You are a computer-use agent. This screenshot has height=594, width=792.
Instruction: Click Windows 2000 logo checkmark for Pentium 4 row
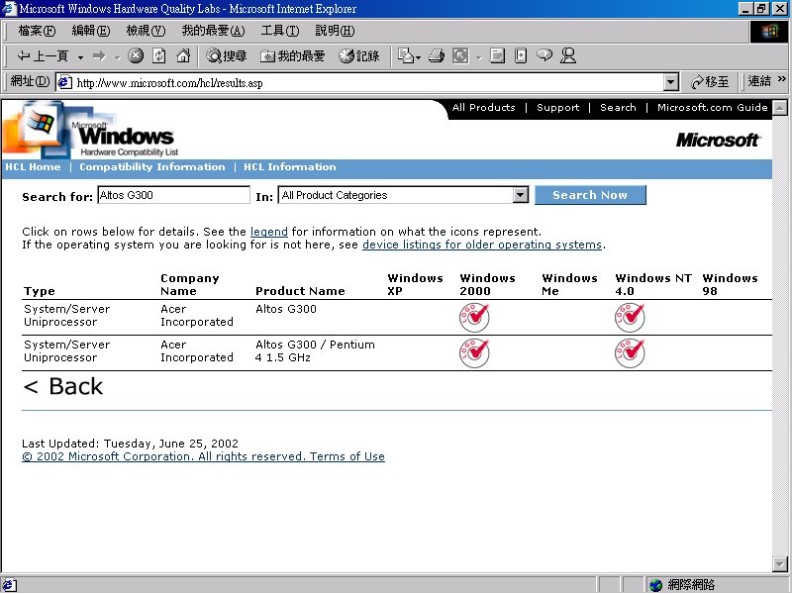[474, 353]
